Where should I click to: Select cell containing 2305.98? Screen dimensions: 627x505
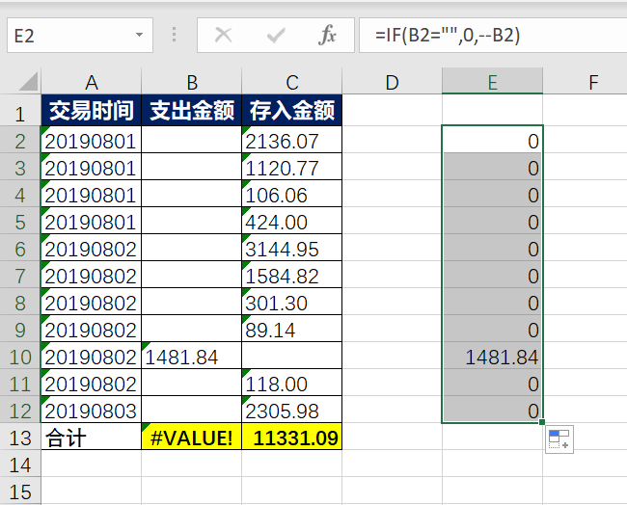click(x=292, y=410)
